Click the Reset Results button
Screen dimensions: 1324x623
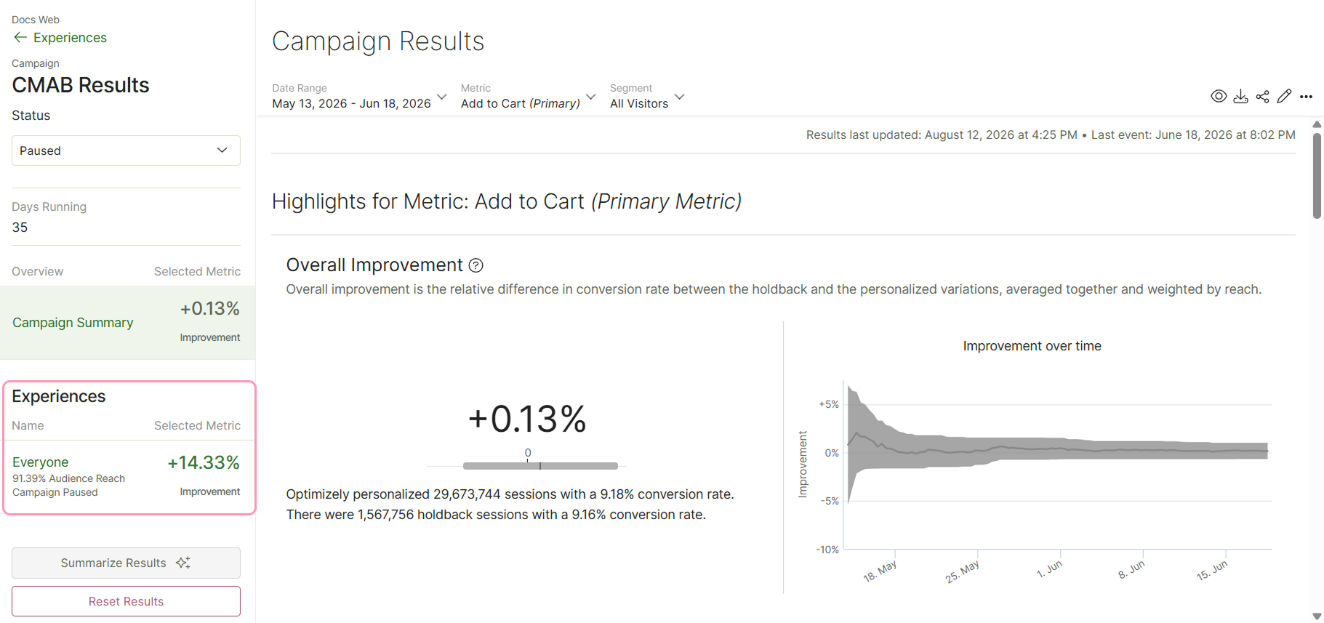tap(126, 601)
